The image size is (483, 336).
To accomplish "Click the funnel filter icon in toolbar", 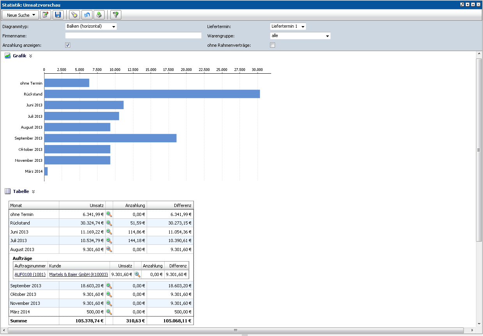I will pyautogui.click(x=116, y=15).
